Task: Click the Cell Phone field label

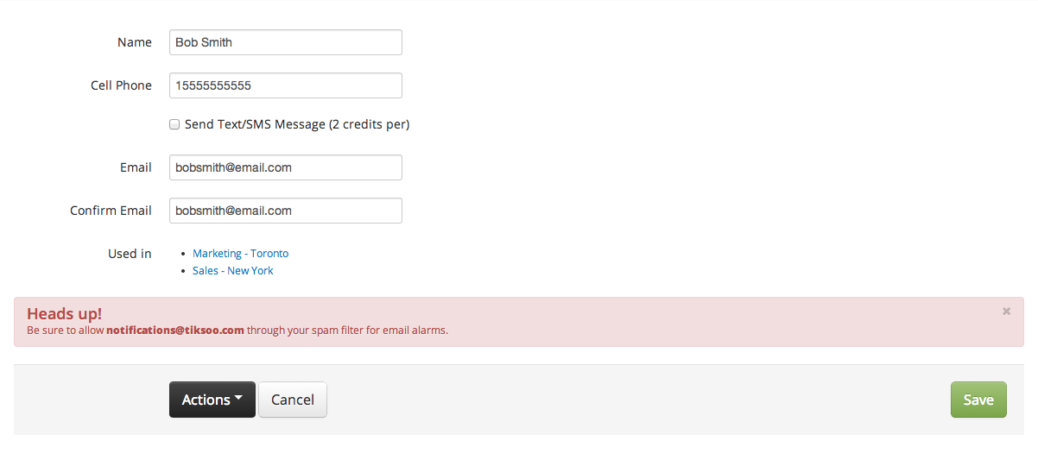Action: (x=121, y=85)
